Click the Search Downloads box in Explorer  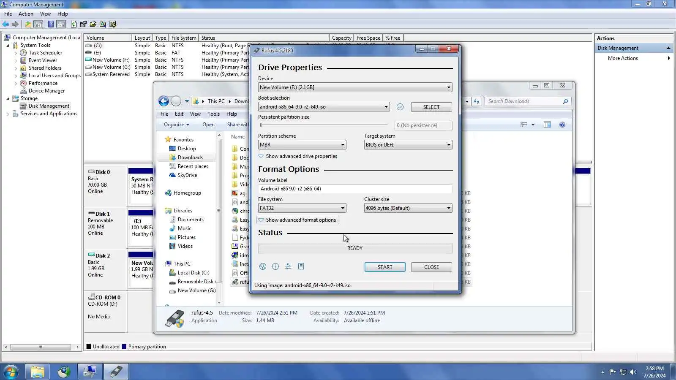[528, 101]
